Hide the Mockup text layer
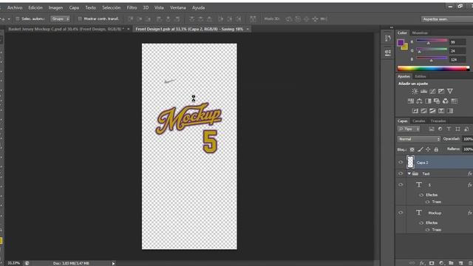This screenshot has height=266, width=473. click(x=401, y=213)
